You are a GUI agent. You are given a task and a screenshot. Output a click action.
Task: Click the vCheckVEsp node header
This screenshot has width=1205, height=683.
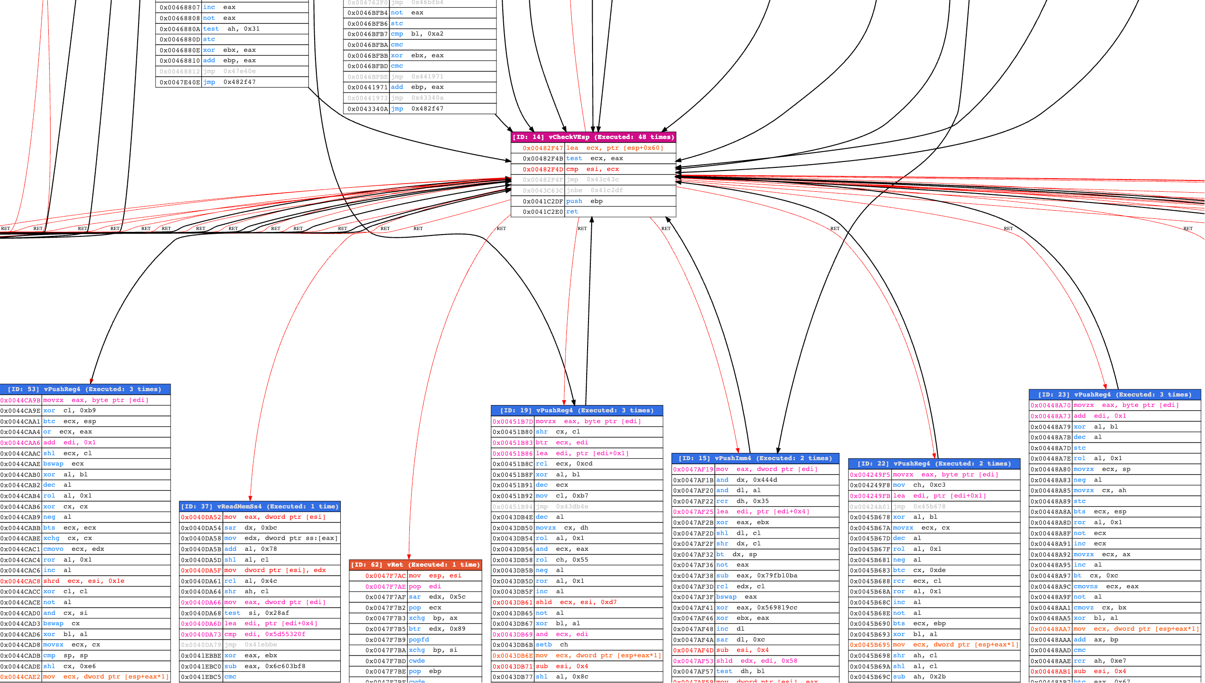point(593,137)
